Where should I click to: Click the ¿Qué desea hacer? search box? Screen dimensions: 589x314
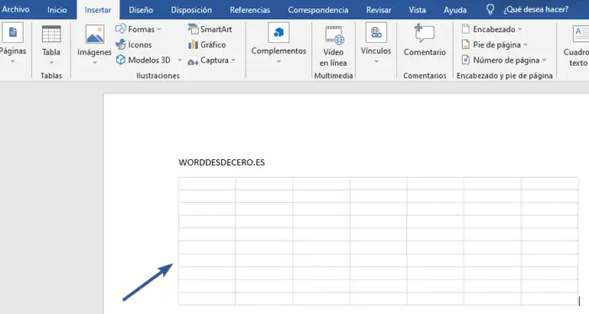click(x=536, y=9)
